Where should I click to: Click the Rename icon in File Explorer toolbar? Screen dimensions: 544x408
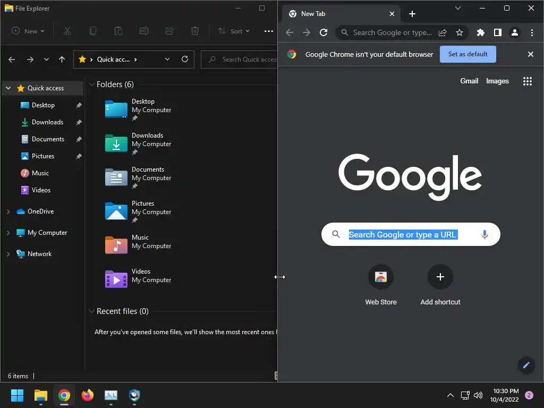[x=143, y=31]
